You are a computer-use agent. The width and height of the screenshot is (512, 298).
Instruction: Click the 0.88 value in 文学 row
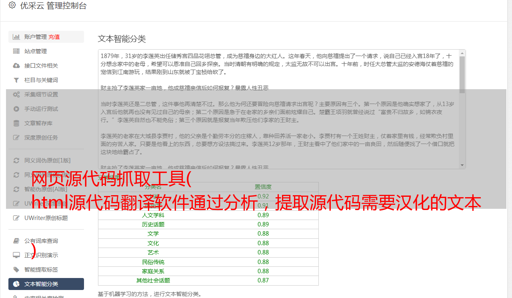(263, 234)
